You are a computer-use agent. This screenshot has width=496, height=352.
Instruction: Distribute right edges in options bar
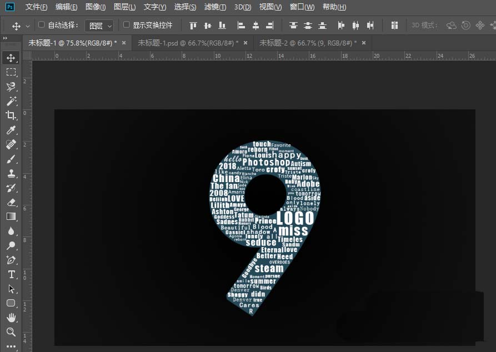(370, 26)
